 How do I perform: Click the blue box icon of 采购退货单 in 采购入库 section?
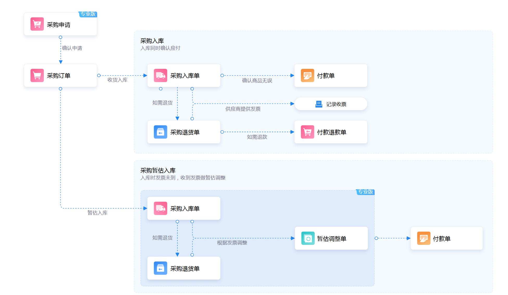(x=160, y=132)
